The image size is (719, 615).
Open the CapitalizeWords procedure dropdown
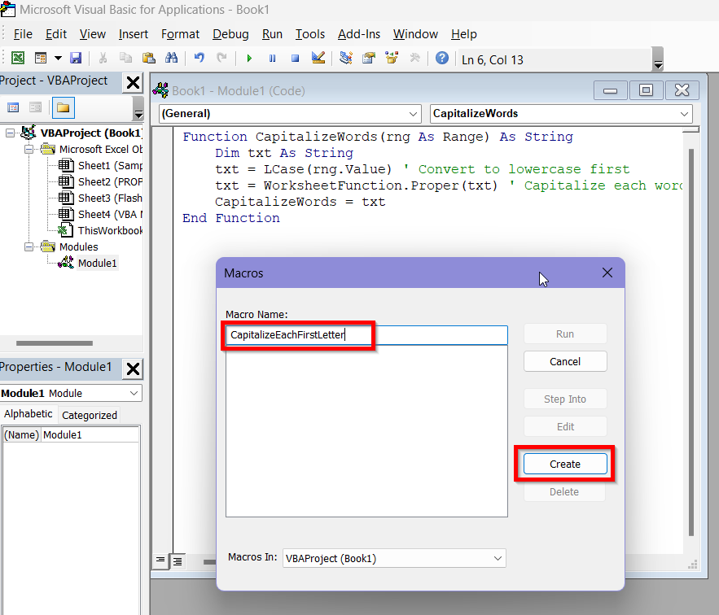561,114
